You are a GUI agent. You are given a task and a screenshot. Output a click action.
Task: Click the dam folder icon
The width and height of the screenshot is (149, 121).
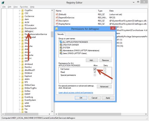22,19
